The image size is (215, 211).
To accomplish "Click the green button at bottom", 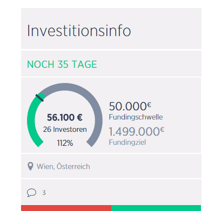I will (156, 208).
